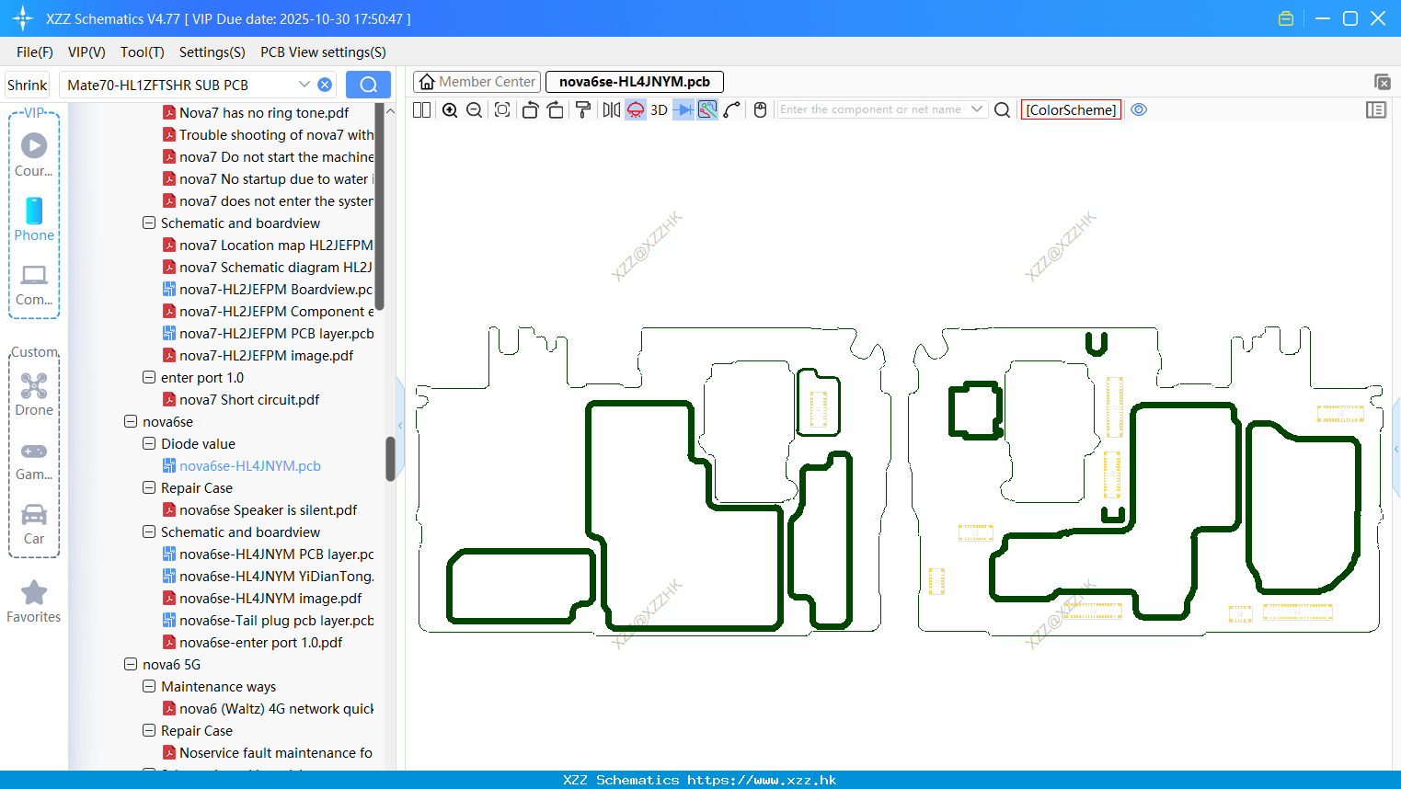Image resolution: width=1401 pixels, height=789 pixels.
Task: Open the www.xzz.hk link in status bar
Action: [762, 780]
